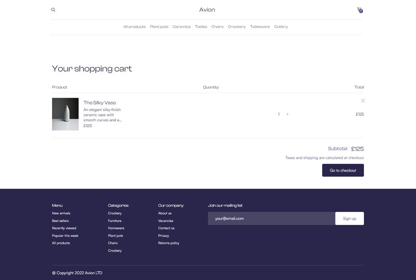
Task: Click The Silky Vase product title
Action: [x=100, y=103]
